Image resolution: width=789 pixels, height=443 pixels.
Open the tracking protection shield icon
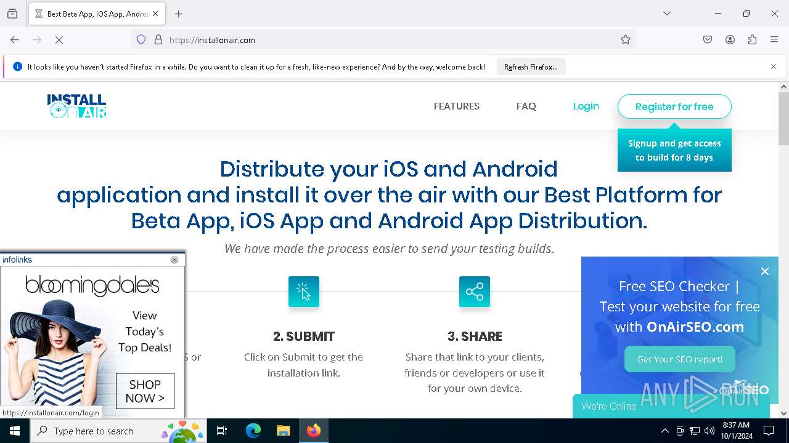[x=141, y=40]
